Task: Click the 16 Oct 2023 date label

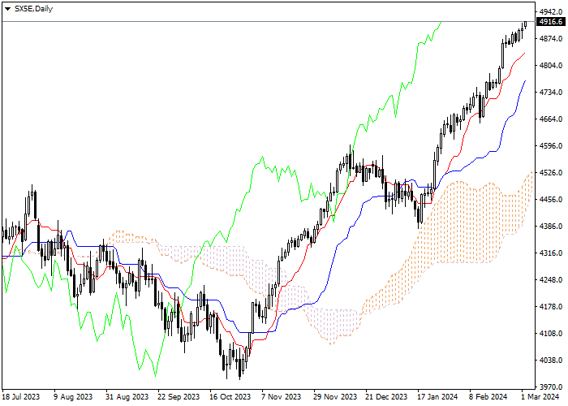Action: pyautogui.click(x=230, y=397)
